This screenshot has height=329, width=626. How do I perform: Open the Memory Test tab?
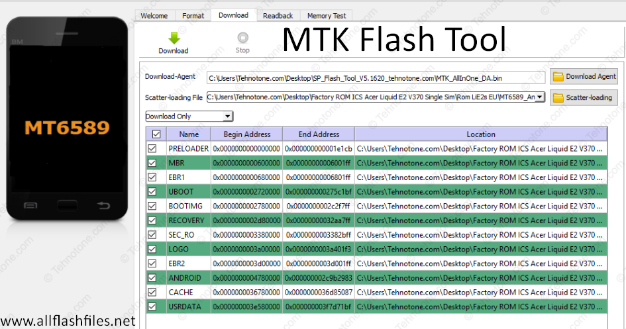(327, 15)
